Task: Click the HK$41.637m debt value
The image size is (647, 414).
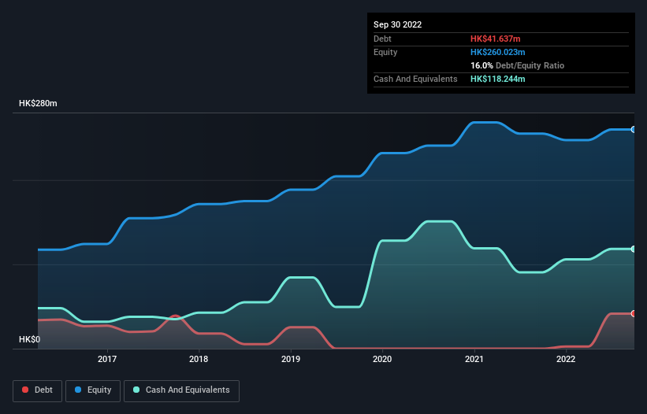Action: 495,39
